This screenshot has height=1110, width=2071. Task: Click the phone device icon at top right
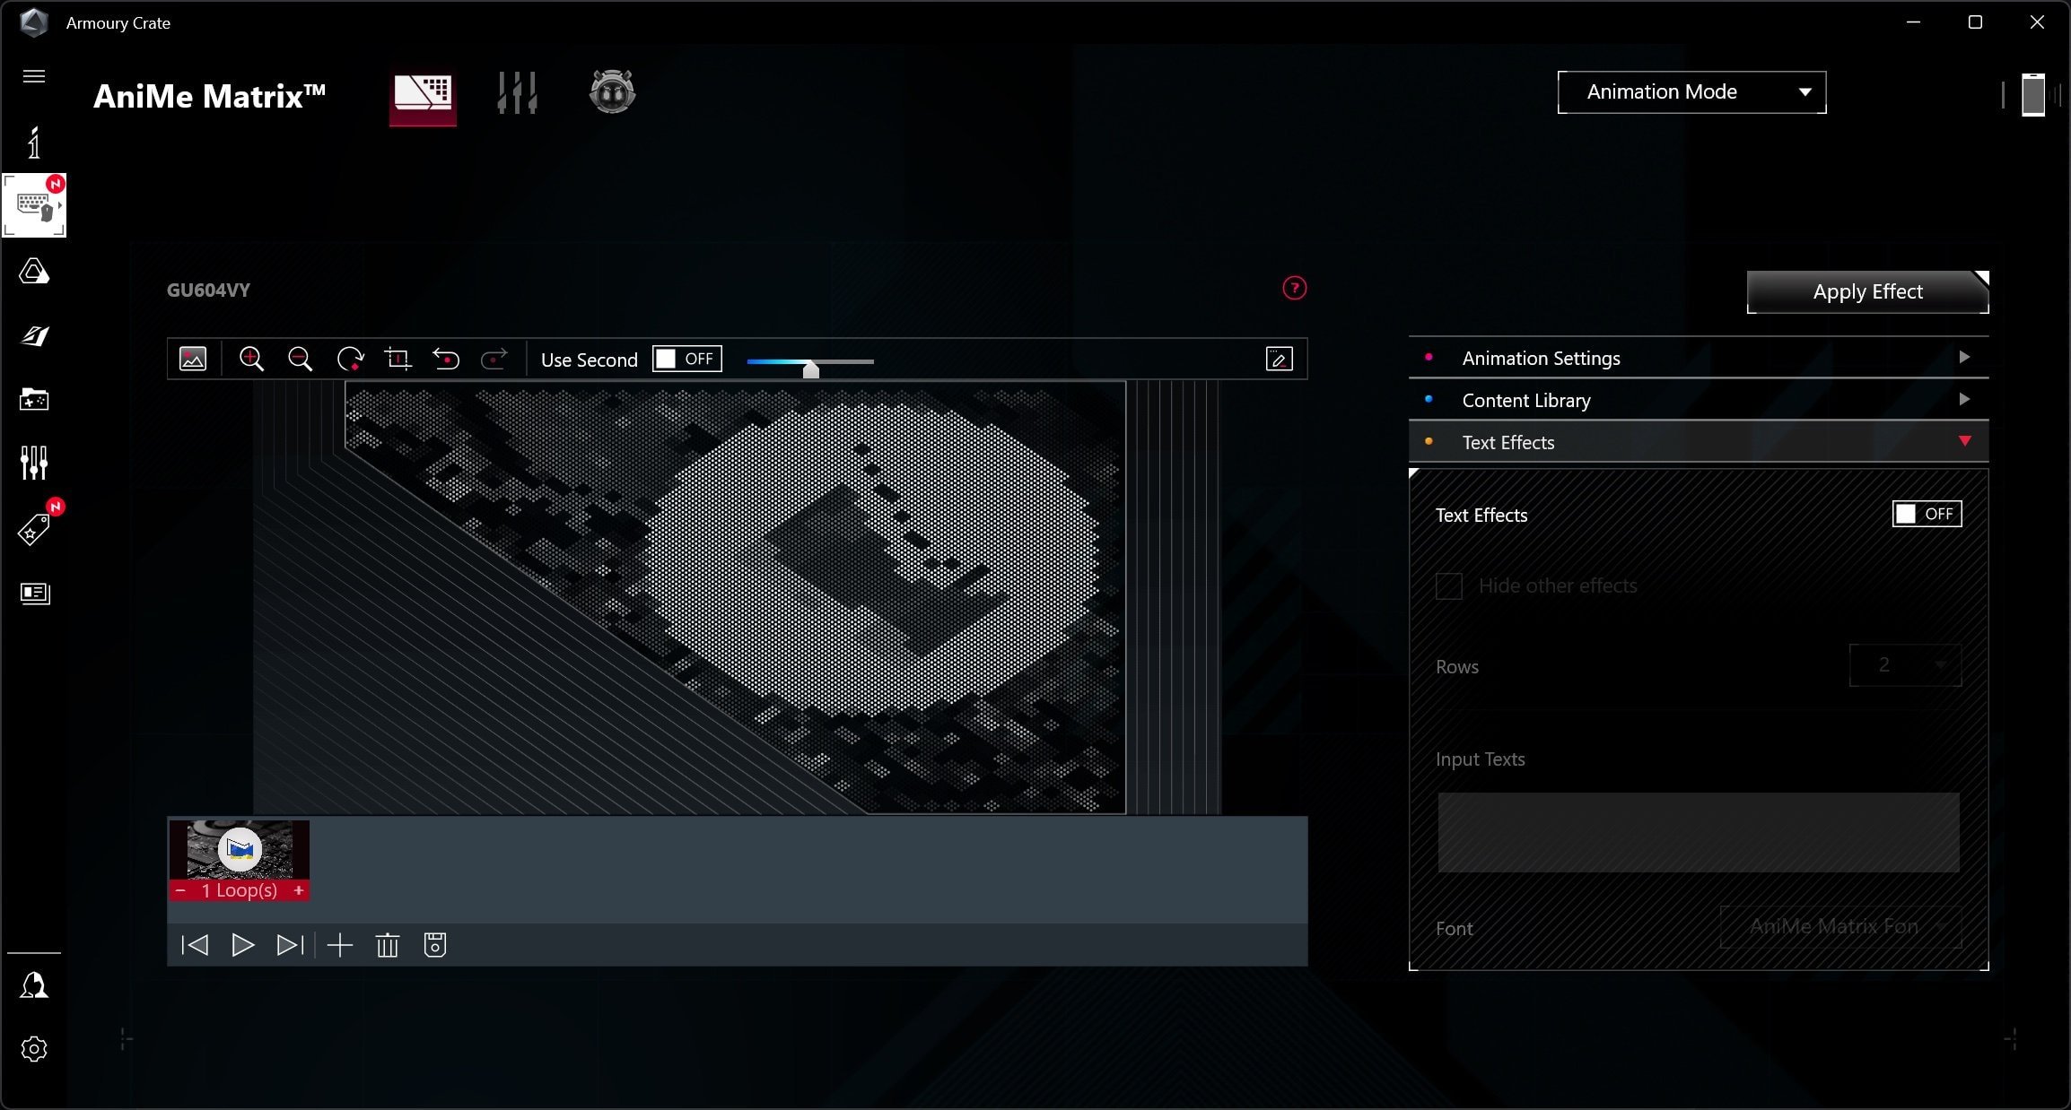(x=2033, y=95)
